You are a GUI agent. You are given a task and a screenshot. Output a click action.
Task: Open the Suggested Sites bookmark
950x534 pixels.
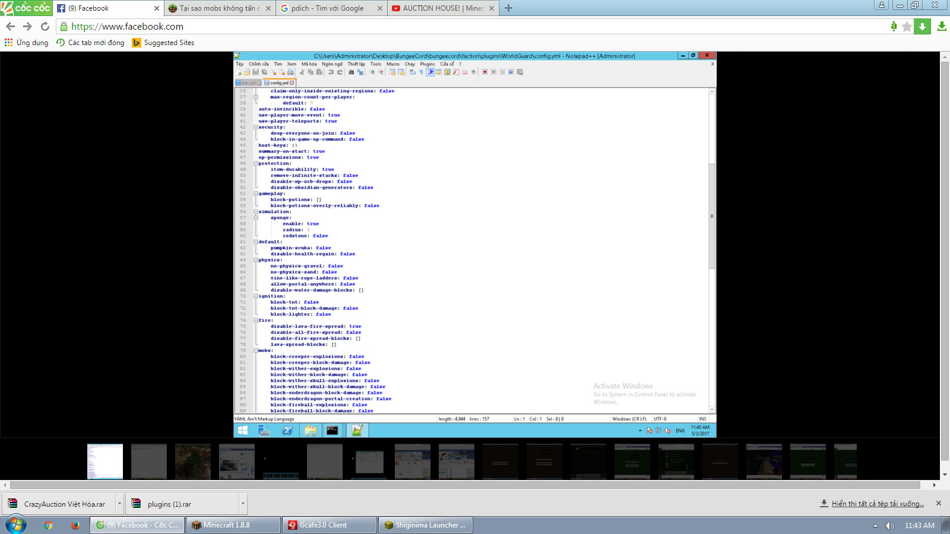point(163,43)
